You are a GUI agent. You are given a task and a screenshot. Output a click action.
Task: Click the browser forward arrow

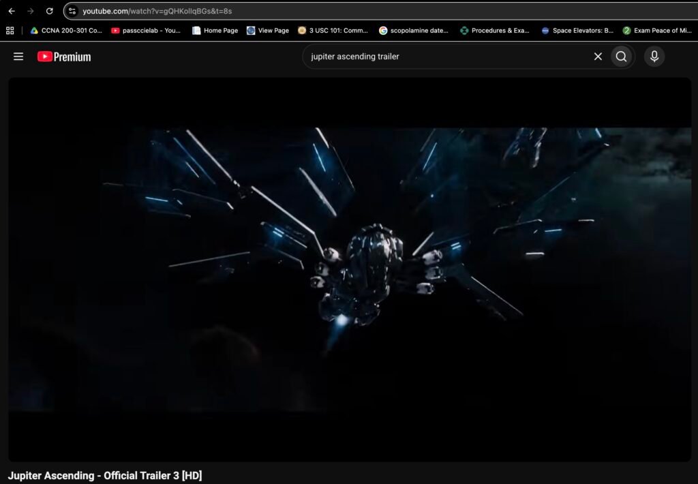coord(31,11)
